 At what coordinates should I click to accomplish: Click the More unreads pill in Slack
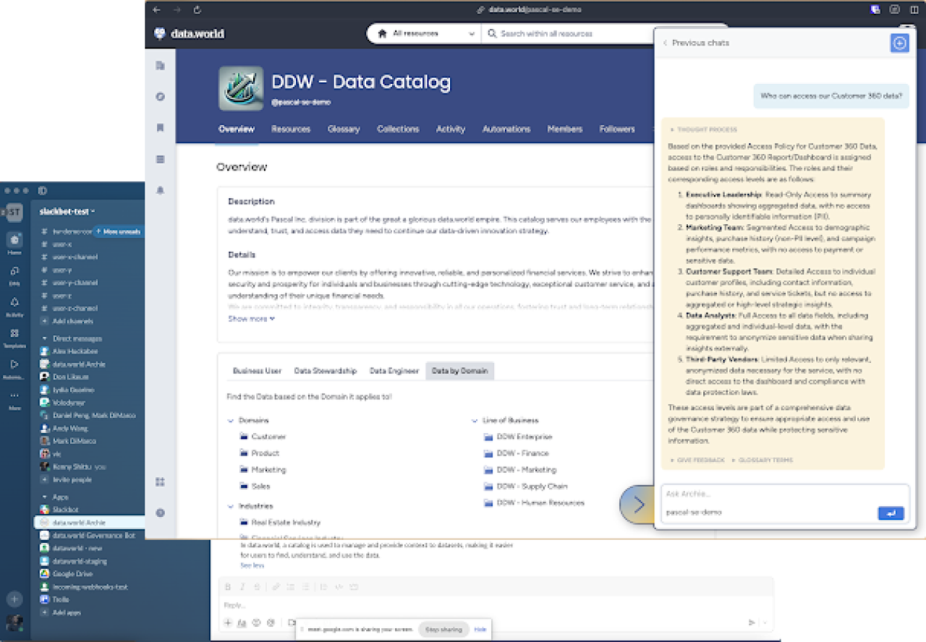[118, 231]
